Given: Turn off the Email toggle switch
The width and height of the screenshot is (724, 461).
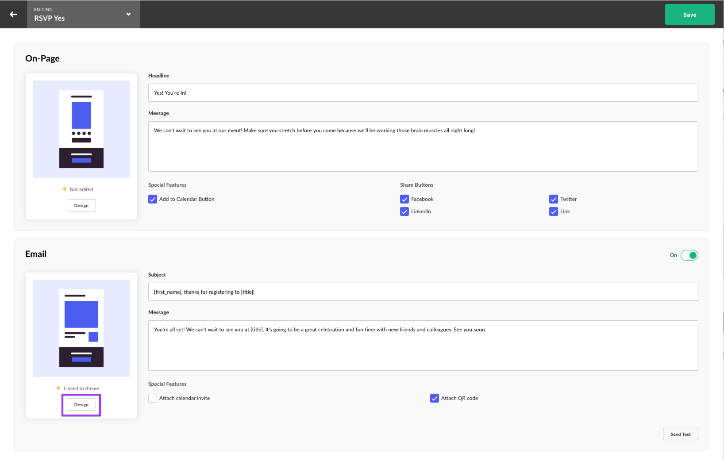Looking at the screenshot, I should (689, 255).
